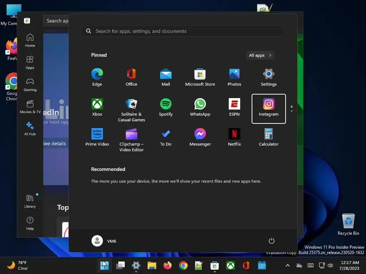Click the power button in Start menu
Image resolution: width=366 pixels, height=274 pixels.
click(272, 241)
